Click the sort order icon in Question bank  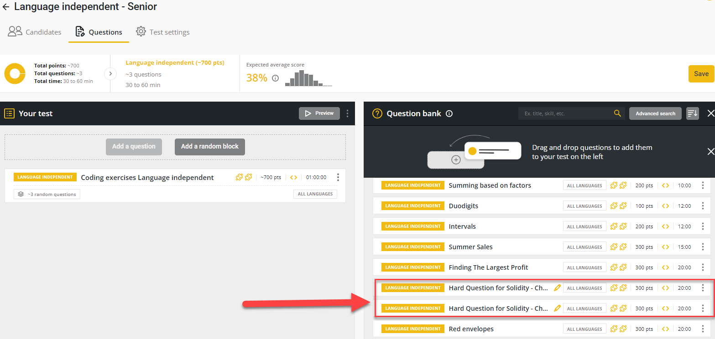coord(692,113)
